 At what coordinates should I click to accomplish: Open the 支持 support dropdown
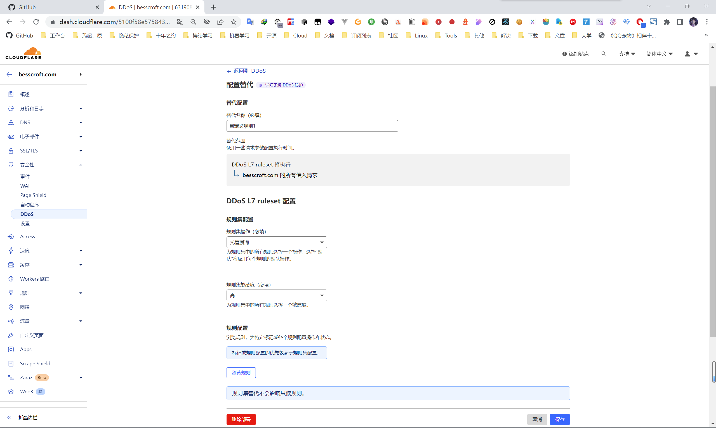627,54
